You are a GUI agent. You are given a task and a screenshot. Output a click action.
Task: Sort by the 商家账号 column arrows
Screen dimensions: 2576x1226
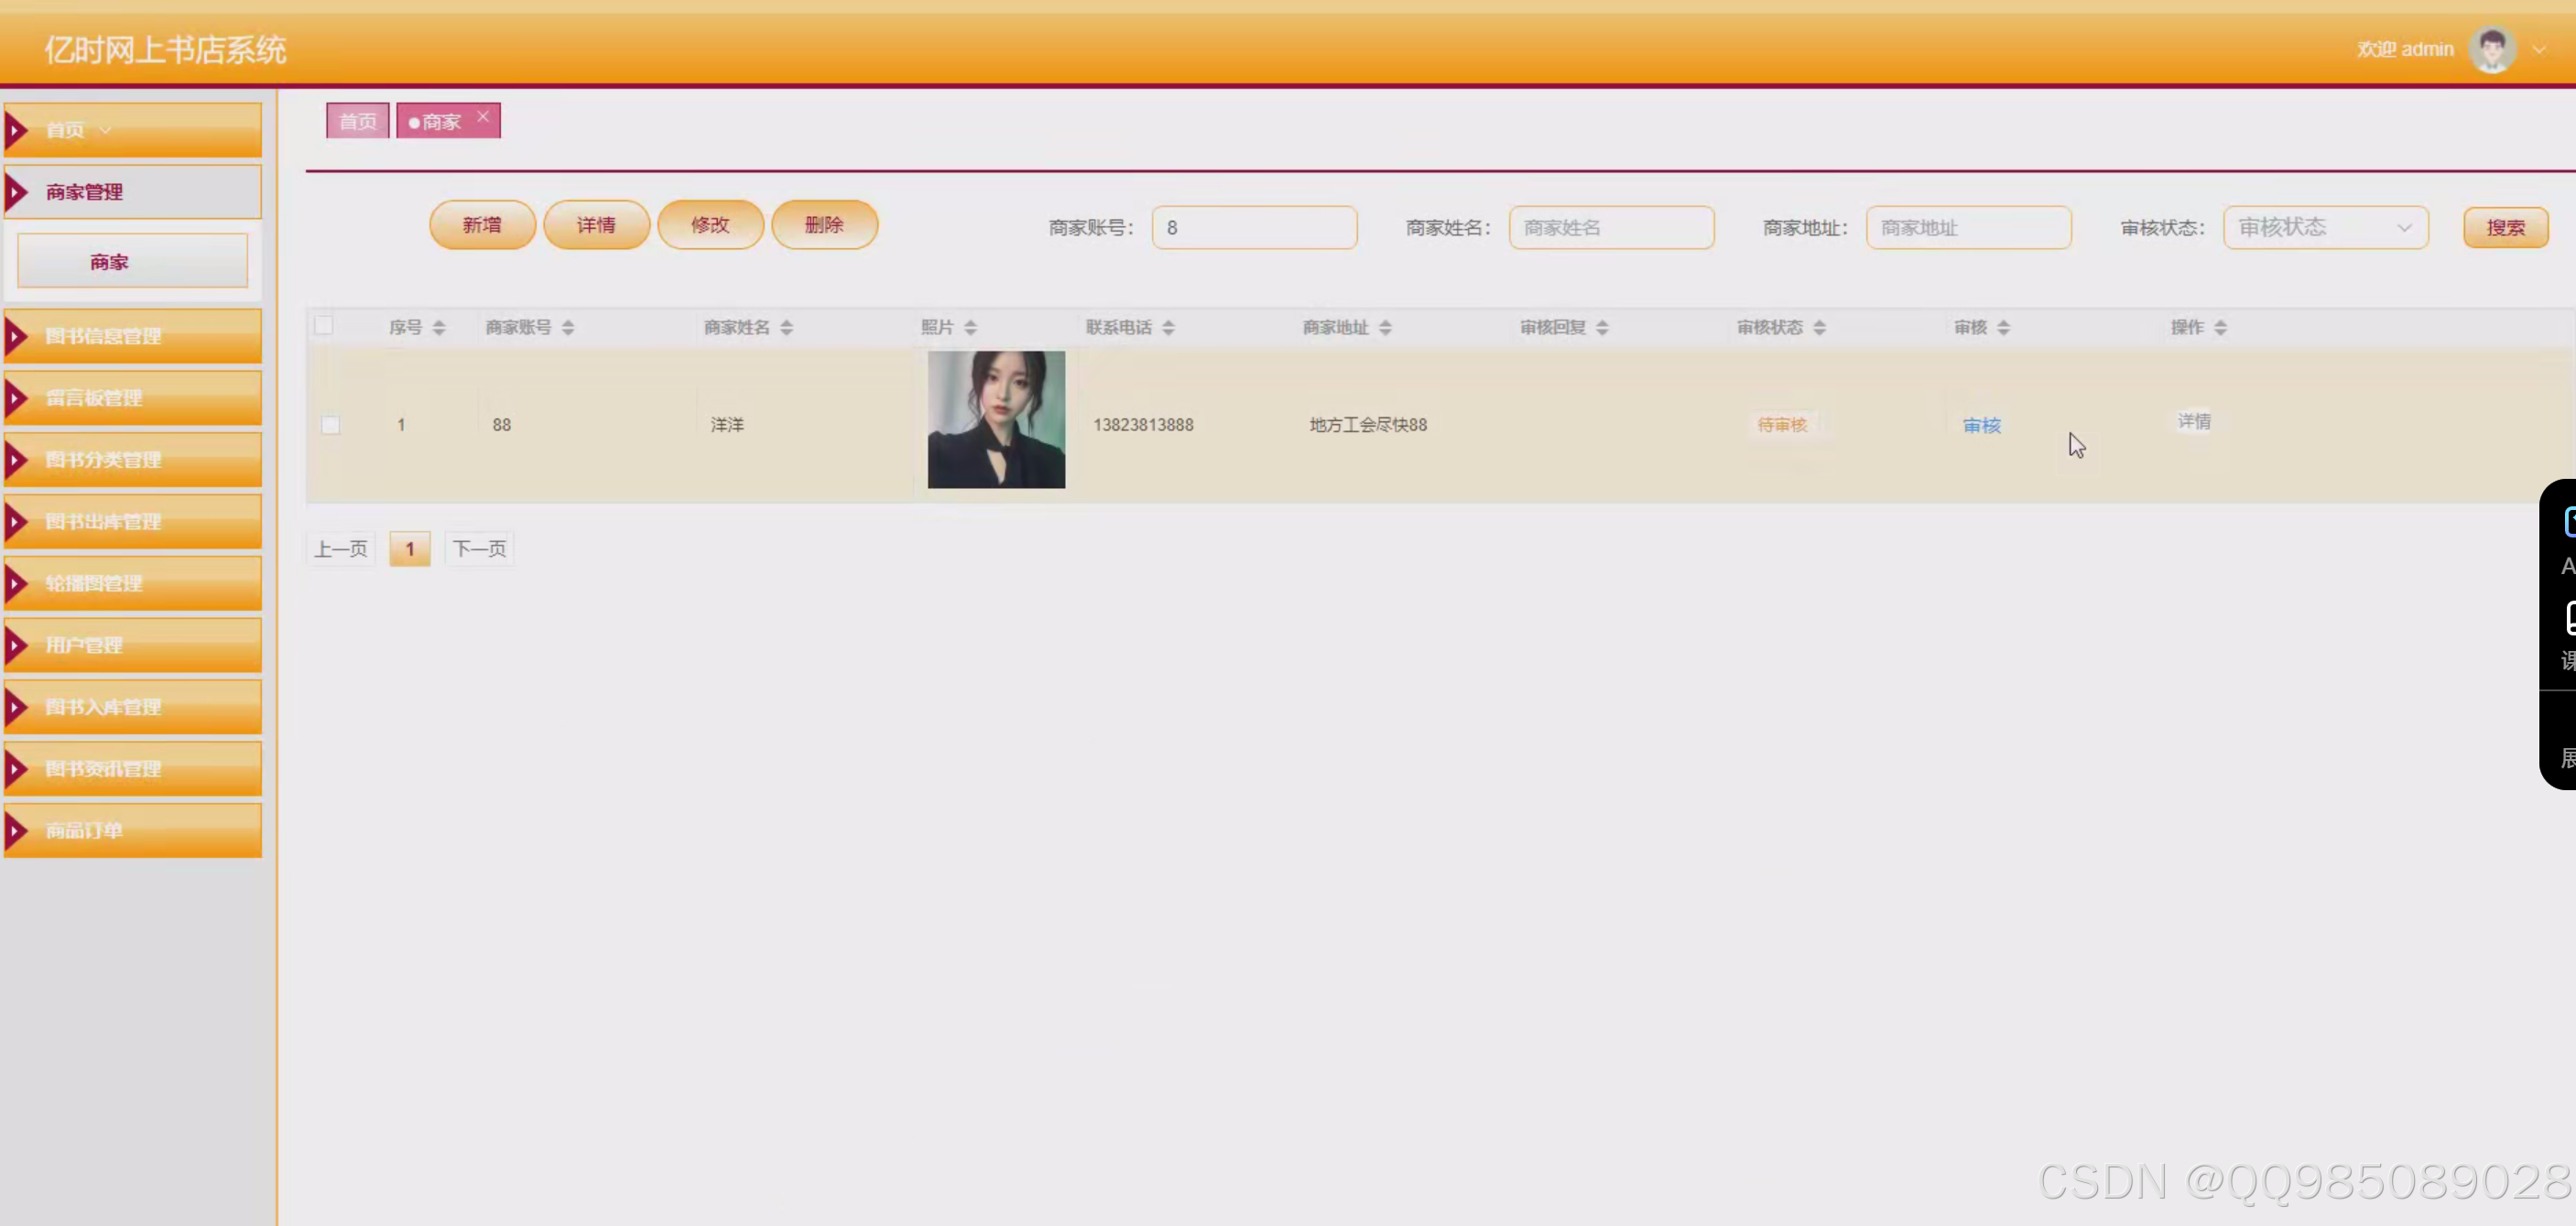click(x=568, y=328)
